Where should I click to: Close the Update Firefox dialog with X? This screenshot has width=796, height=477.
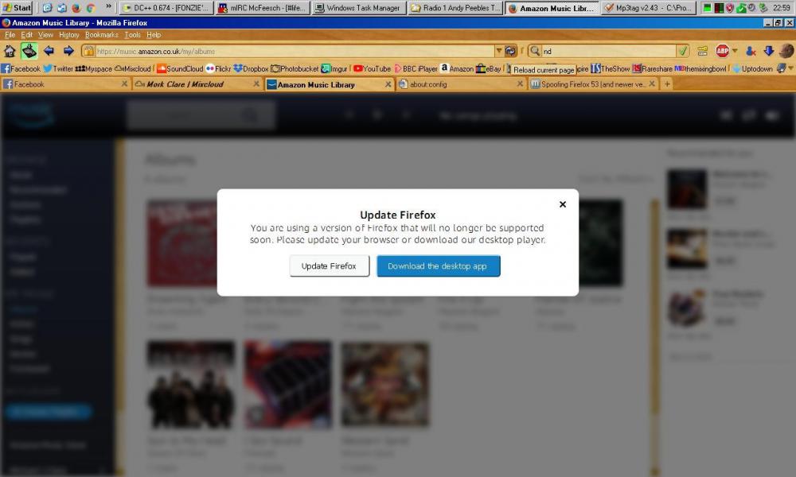(x=563, y=204)
